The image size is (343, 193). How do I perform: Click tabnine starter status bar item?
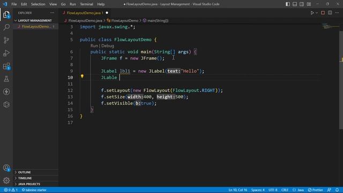pyautogui.click(x=34, y=190)
